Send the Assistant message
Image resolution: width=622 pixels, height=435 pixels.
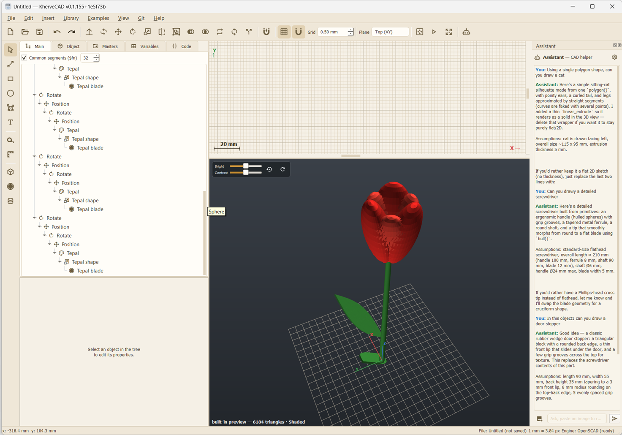pyautogui.click(x=614, y=419)
